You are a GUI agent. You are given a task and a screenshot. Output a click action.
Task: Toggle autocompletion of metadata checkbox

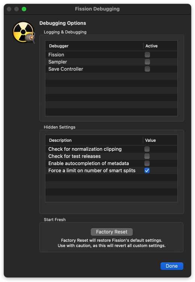coord(147,164)
